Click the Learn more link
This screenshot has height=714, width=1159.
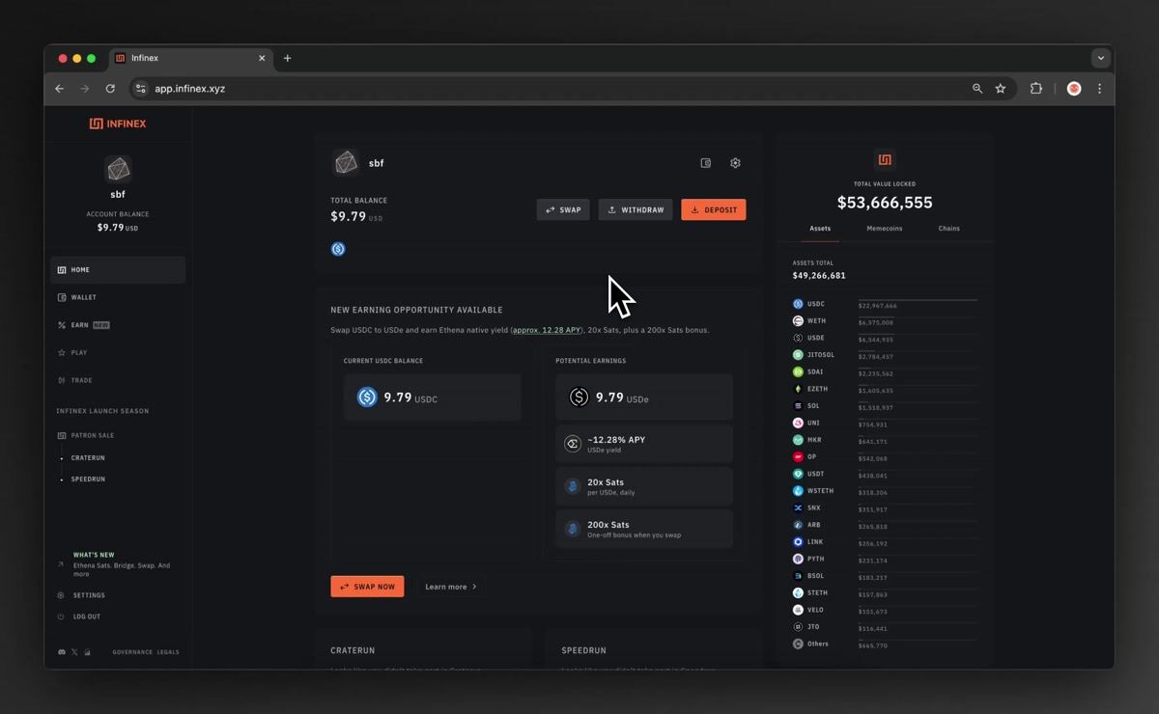coord(451,587)
